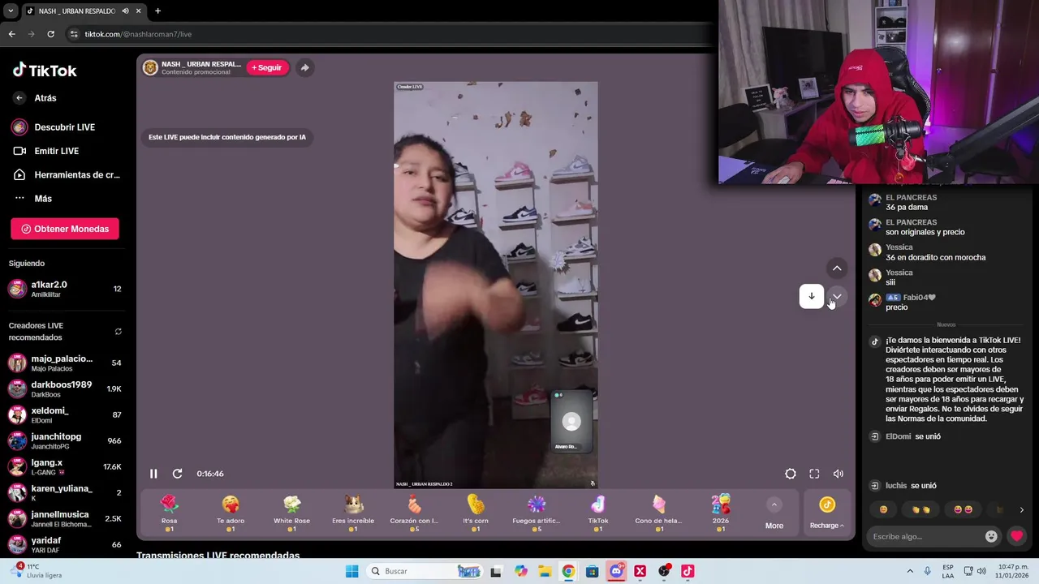This screenshot has height=584, width=1039.
Task: Open the emoji picker in chat input
Action: click(991, 536)
